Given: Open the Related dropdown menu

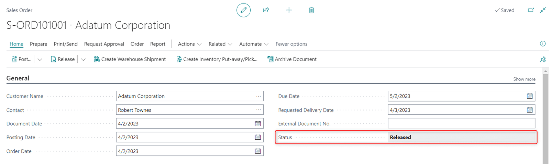Looking at the screenshot, I should (220, 44).
